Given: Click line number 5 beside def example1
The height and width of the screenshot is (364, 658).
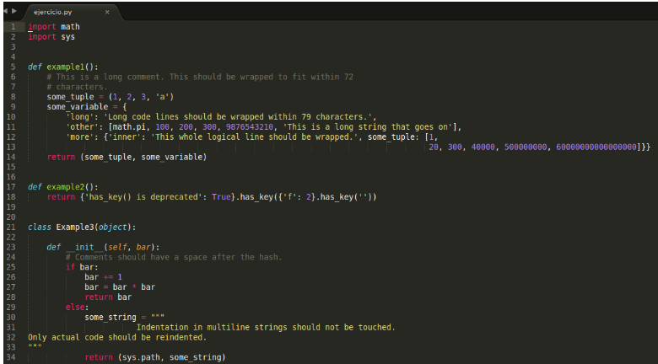Looking at the screenshot, I should coord(13,67).
